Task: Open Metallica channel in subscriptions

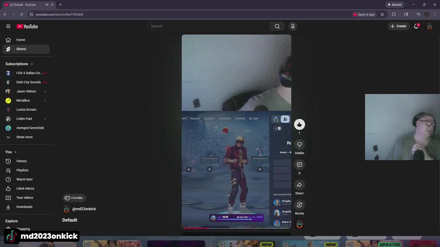Action: click(x=26, y=101)
